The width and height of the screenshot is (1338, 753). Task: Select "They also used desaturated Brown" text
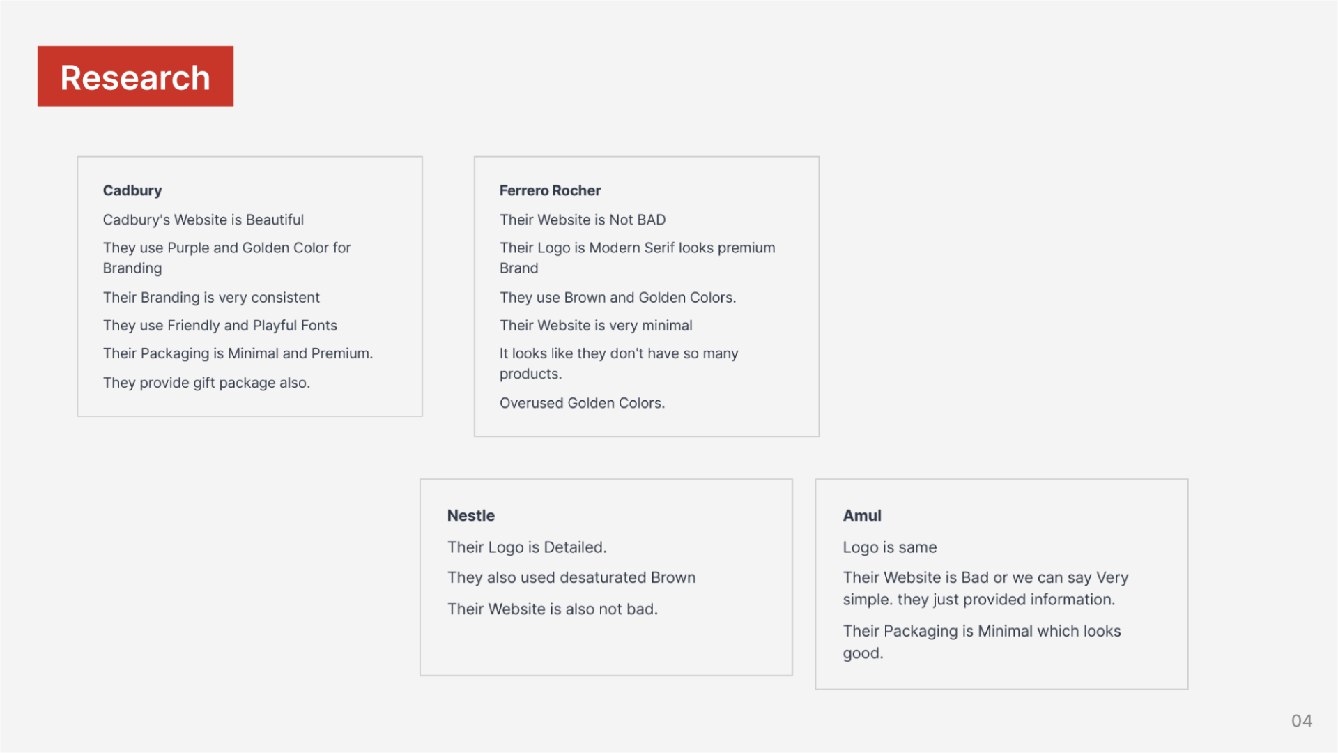point(571,577)
